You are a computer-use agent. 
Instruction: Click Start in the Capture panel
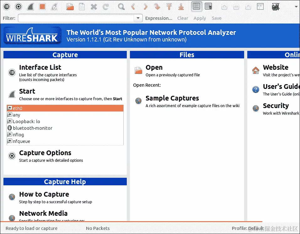(x=27, y=91)
